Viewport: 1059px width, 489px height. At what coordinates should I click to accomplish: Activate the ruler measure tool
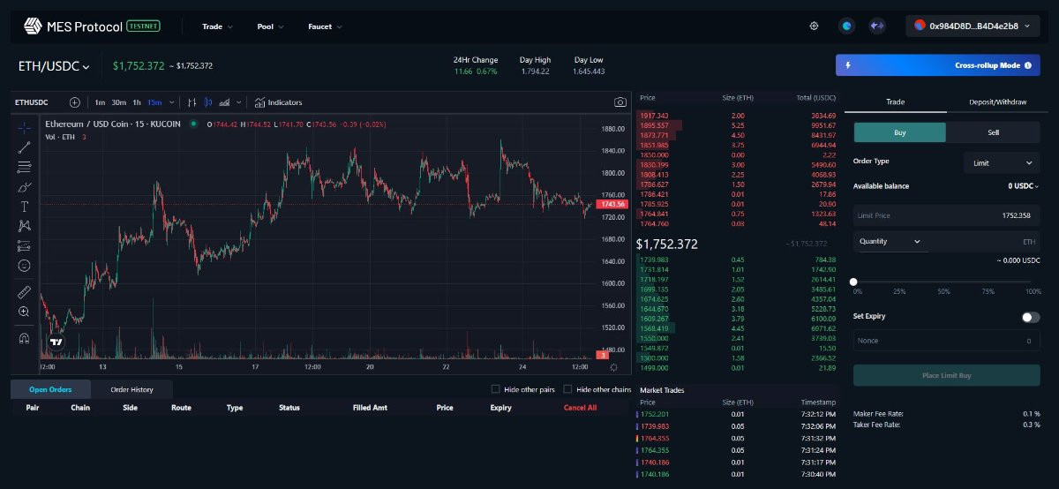(24, 292)
